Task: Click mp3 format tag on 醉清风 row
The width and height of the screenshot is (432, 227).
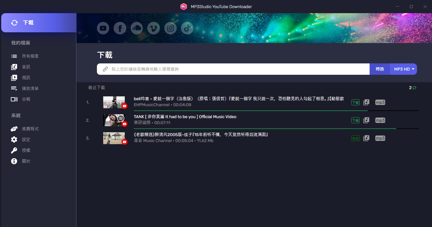Action: click(x=380, y=138)
